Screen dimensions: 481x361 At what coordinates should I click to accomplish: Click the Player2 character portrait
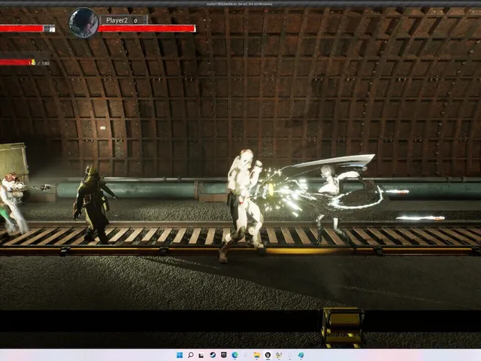coord(83,23)
